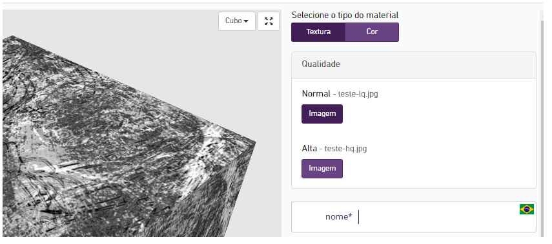The height and width of the screenshot is (244, 552).
Task: Click the Imagem button under Normal
Action: coord(322,114)
